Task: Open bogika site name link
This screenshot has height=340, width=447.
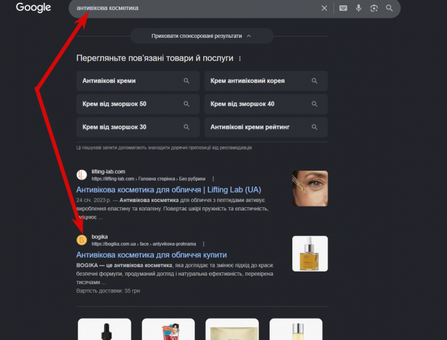Action: pos(100,237)
